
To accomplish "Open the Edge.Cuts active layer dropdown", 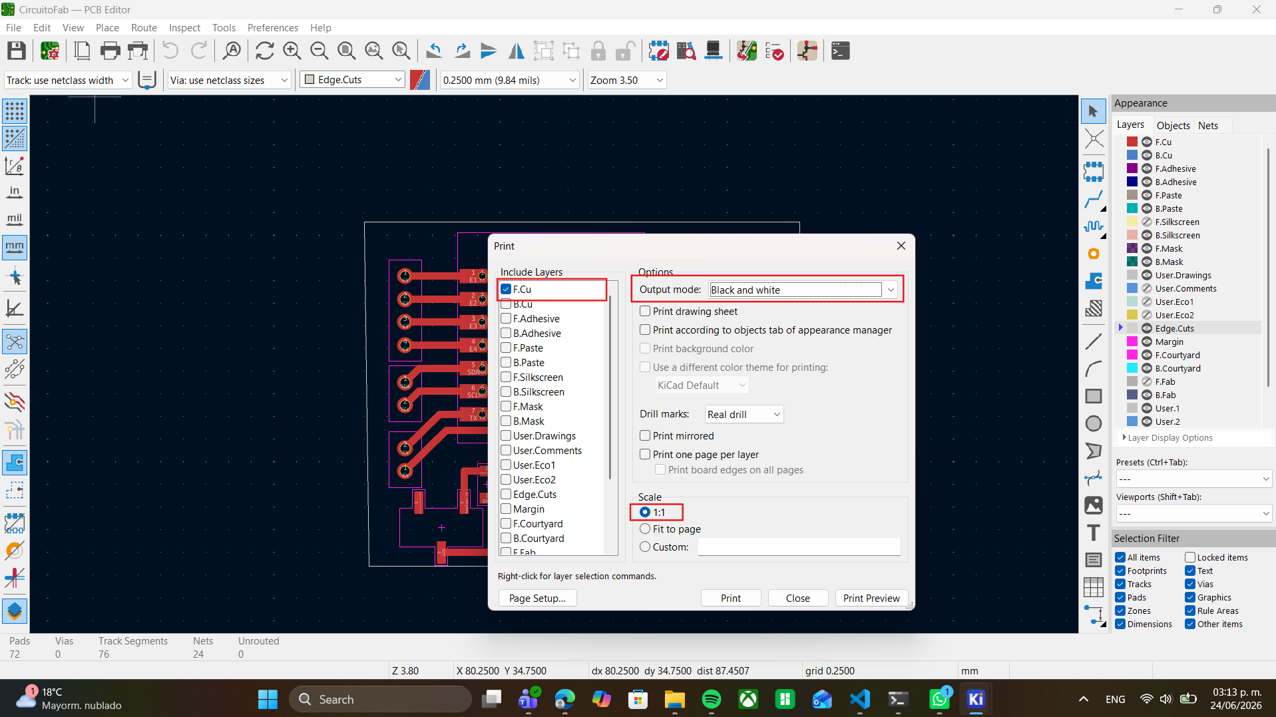I will pos(353,80).
